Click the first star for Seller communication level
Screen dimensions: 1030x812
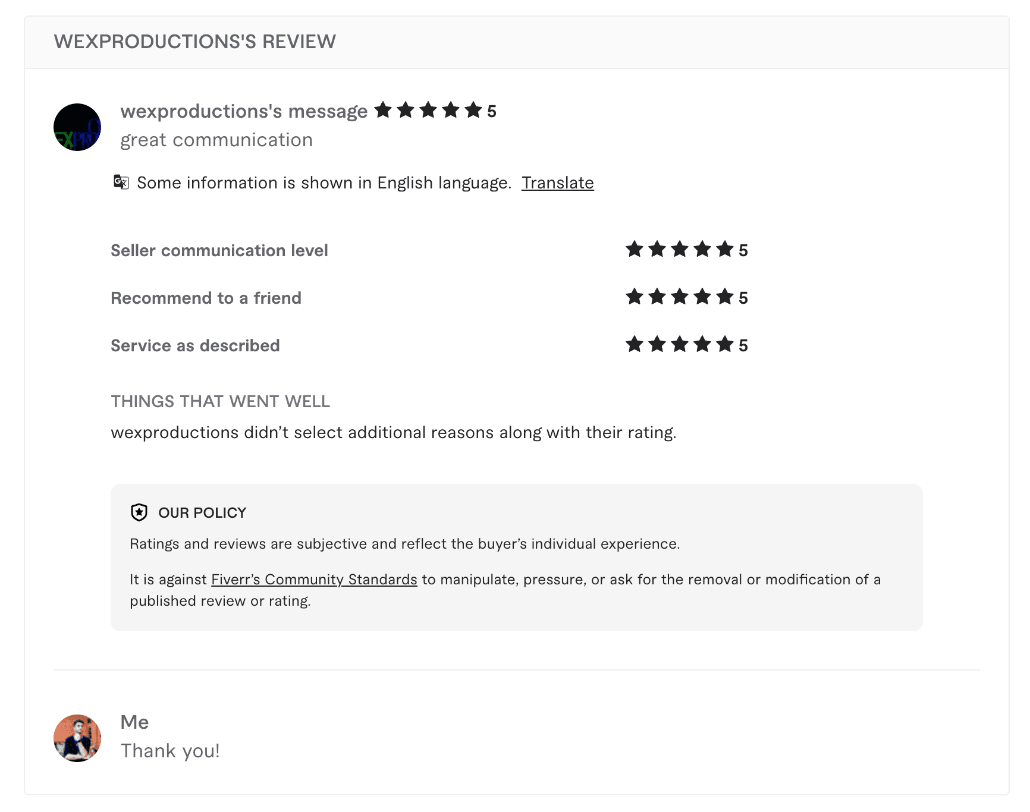pyautogui.click(x=635, y=249)
